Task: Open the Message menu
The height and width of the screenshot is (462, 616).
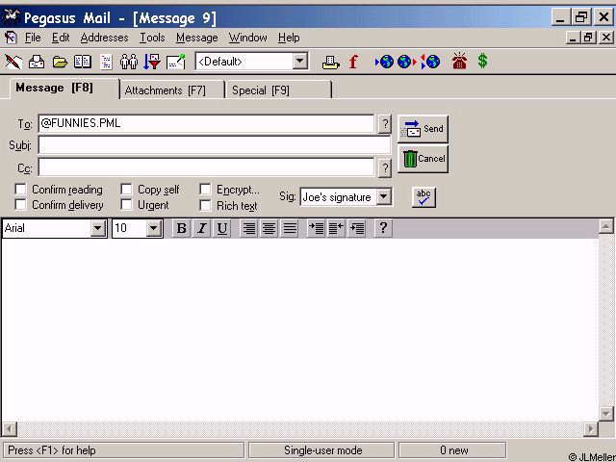Action: coord(196,38)
